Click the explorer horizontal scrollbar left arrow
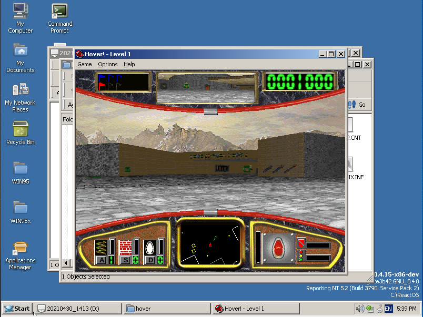 (x=66, y=263)
